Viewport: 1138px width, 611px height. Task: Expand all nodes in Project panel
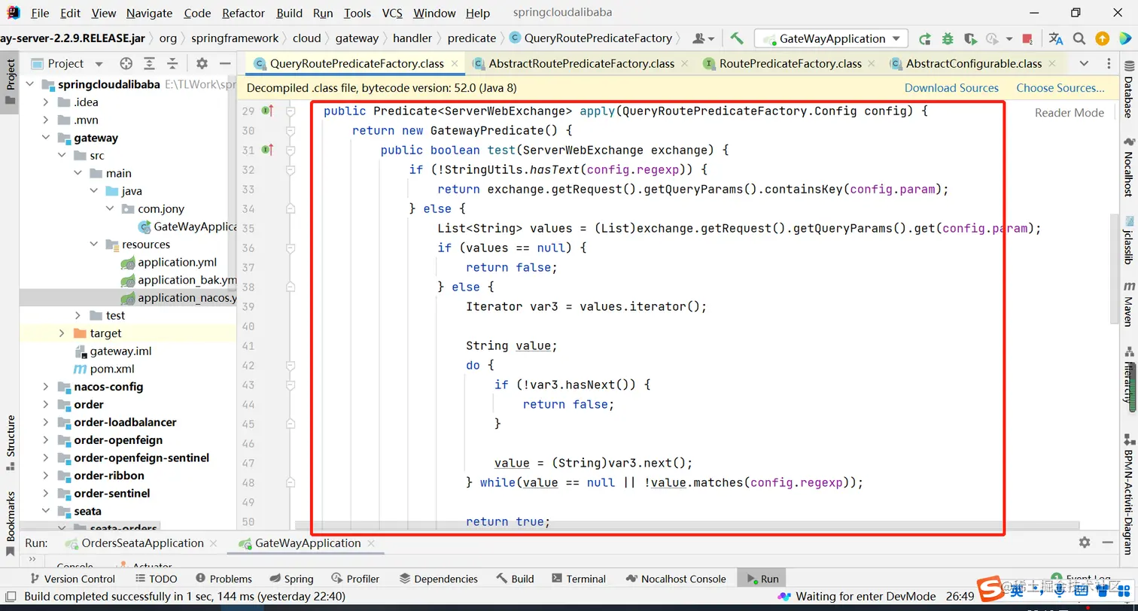point(150,64)
